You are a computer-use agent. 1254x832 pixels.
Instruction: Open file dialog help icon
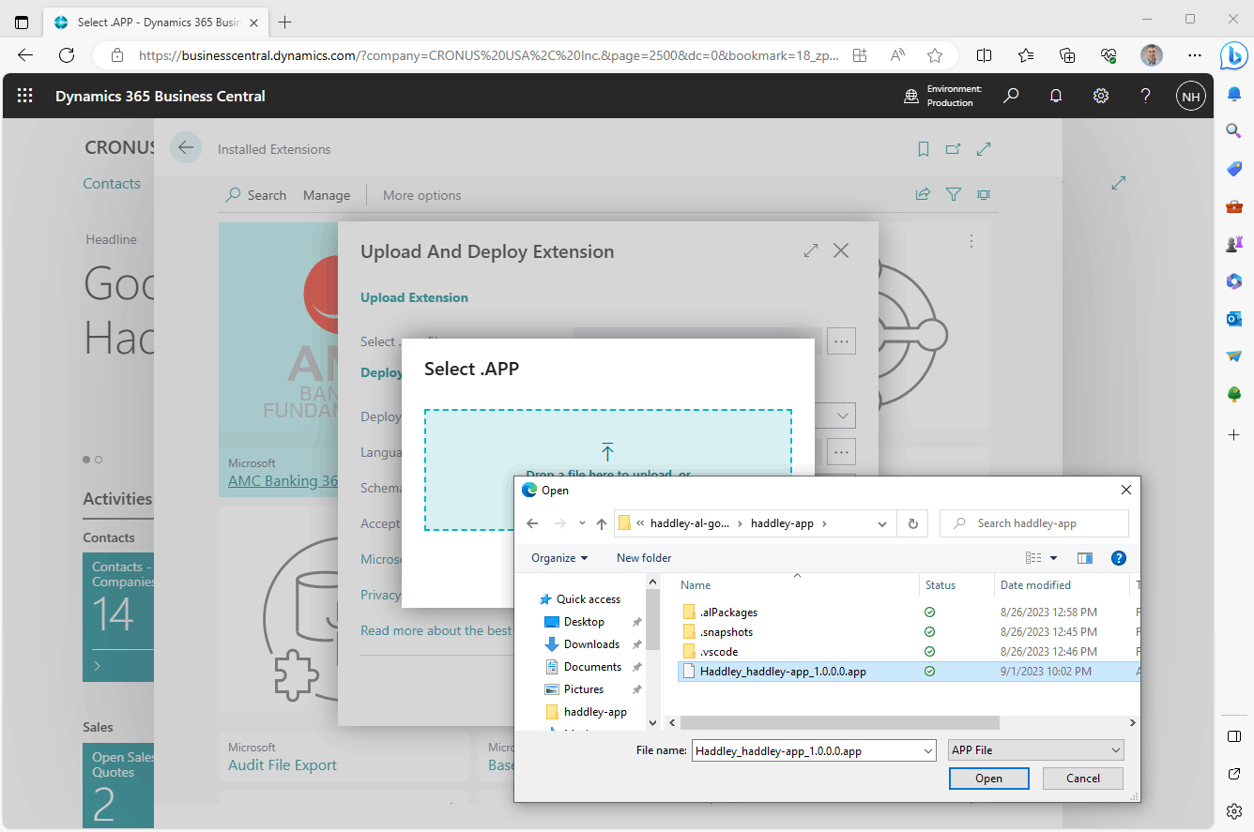1118,558
